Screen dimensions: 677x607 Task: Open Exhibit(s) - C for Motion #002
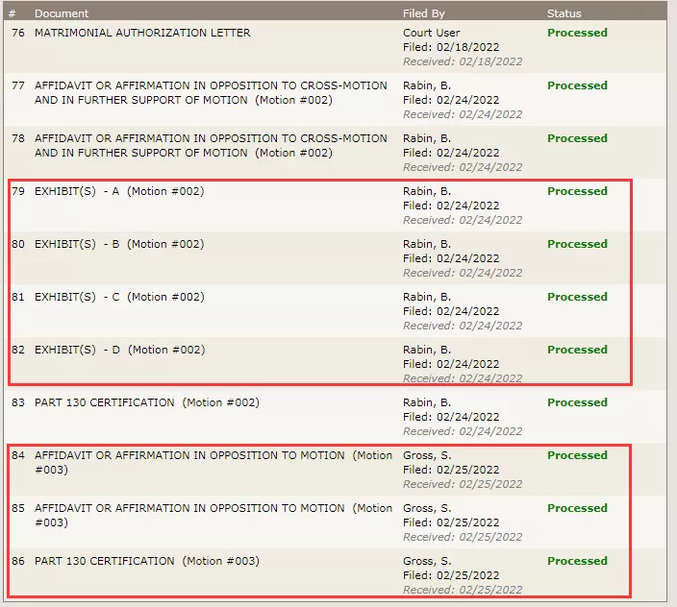point(119,297)
